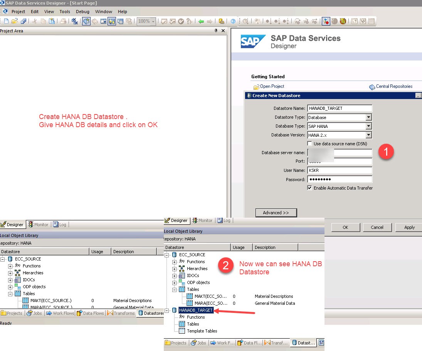Click the Open folder toolbar icon
Image resolution: width=422 pixels, height=351 pixels.
15,21
